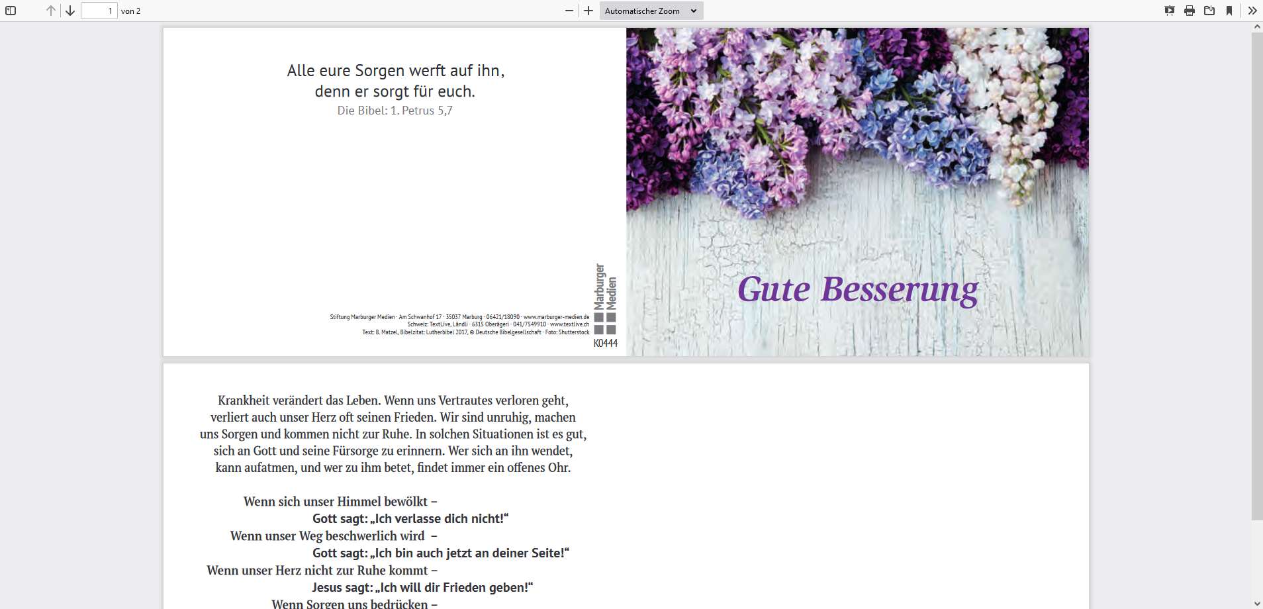The width and height of the screenshot is (1263, 609).
Task: Click the 'von 2' page count label
Action: (x=131, y=11)
